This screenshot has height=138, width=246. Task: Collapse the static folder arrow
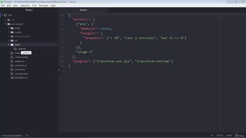[x=9, y=45]
